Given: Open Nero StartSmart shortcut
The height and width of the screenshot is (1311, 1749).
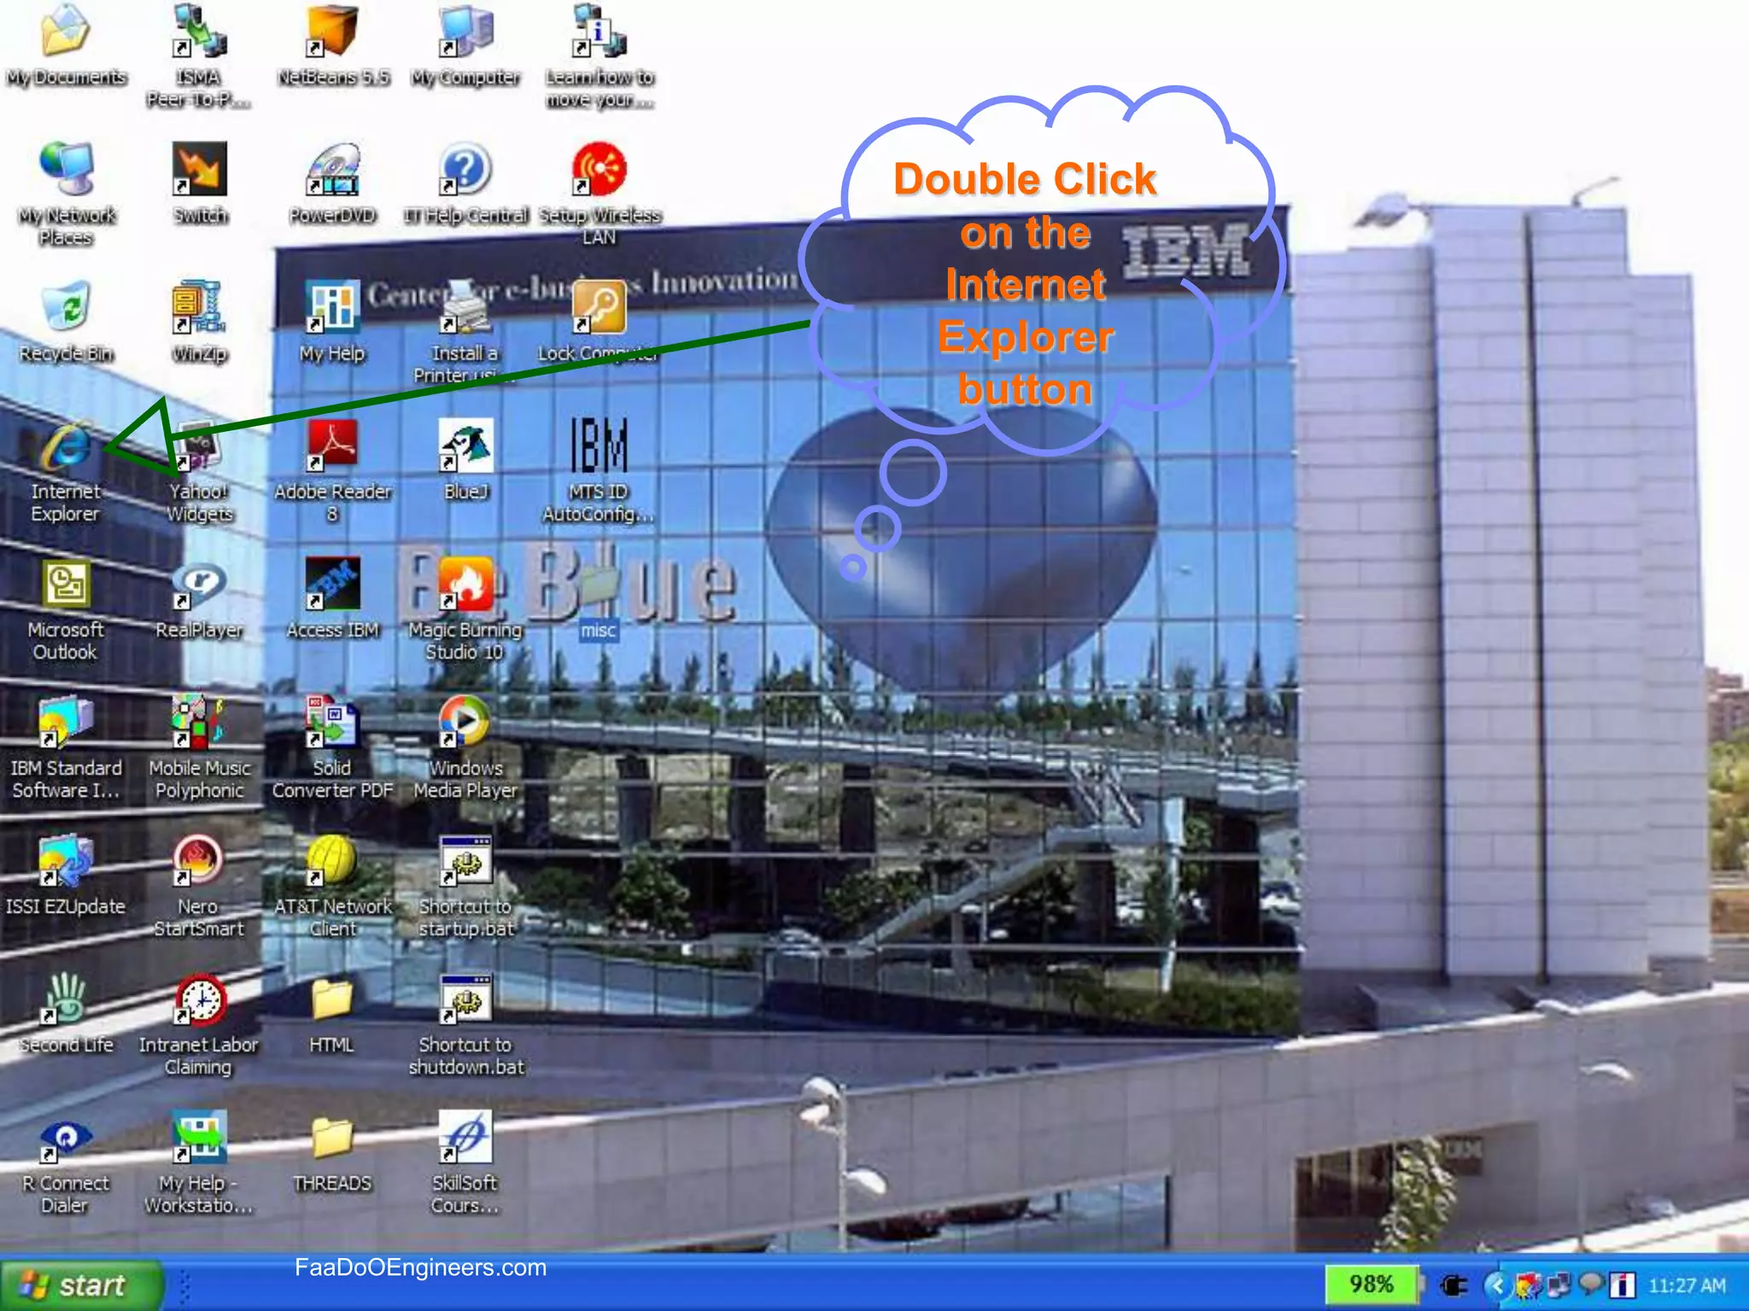Looking at the screenshot, I should coord(199,860).
